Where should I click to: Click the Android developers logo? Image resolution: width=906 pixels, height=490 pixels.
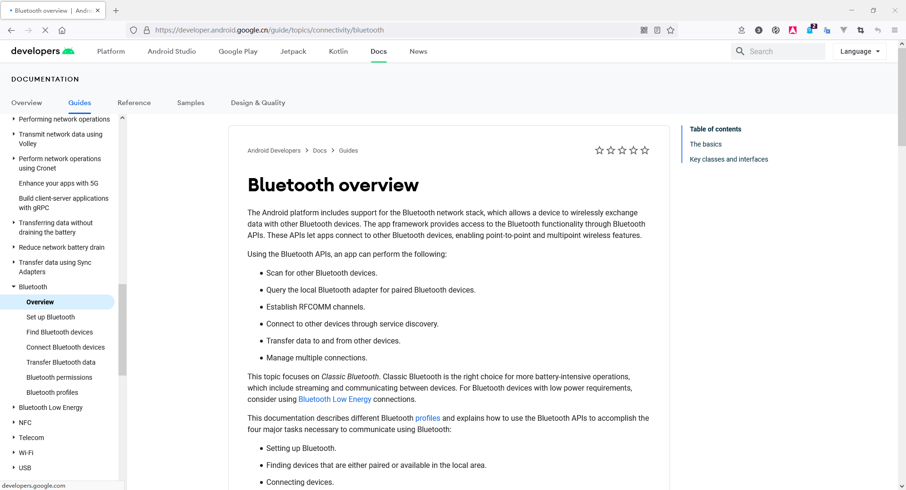(x=43, y=51)
